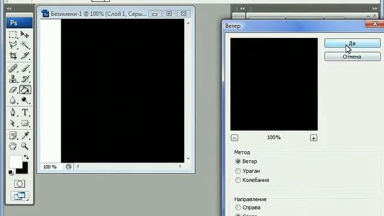Choose the Колебания method radio button
The width and height of the screenshot is (384, 216).
(x=238, y=180)
